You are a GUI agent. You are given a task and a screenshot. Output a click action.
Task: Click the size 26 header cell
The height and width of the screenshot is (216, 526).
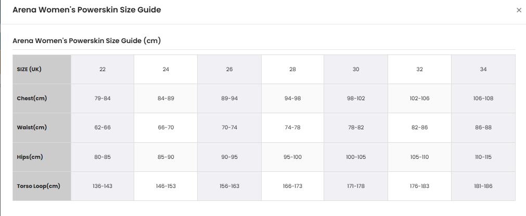229,70
